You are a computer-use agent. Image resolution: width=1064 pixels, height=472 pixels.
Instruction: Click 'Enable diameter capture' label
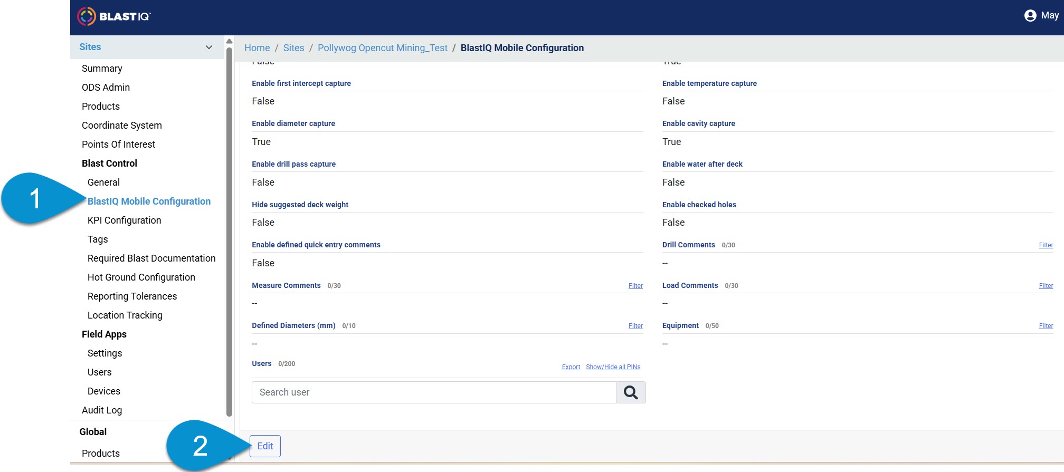293,123
